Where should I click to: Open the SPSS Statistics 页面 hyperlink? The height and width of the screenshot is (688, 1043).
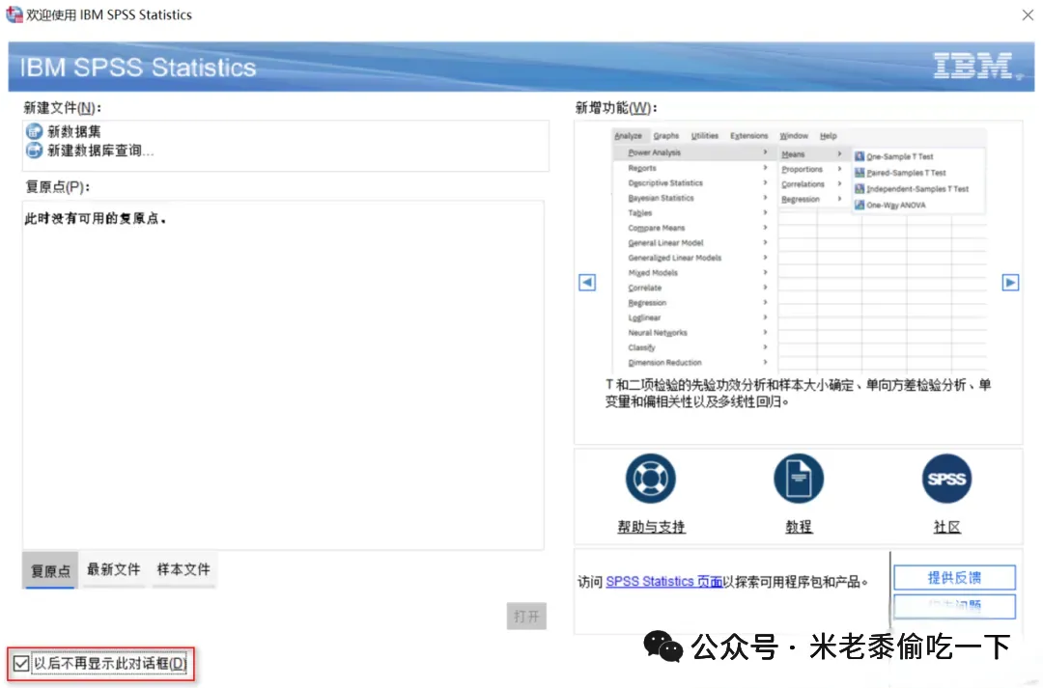click(663, 582)
